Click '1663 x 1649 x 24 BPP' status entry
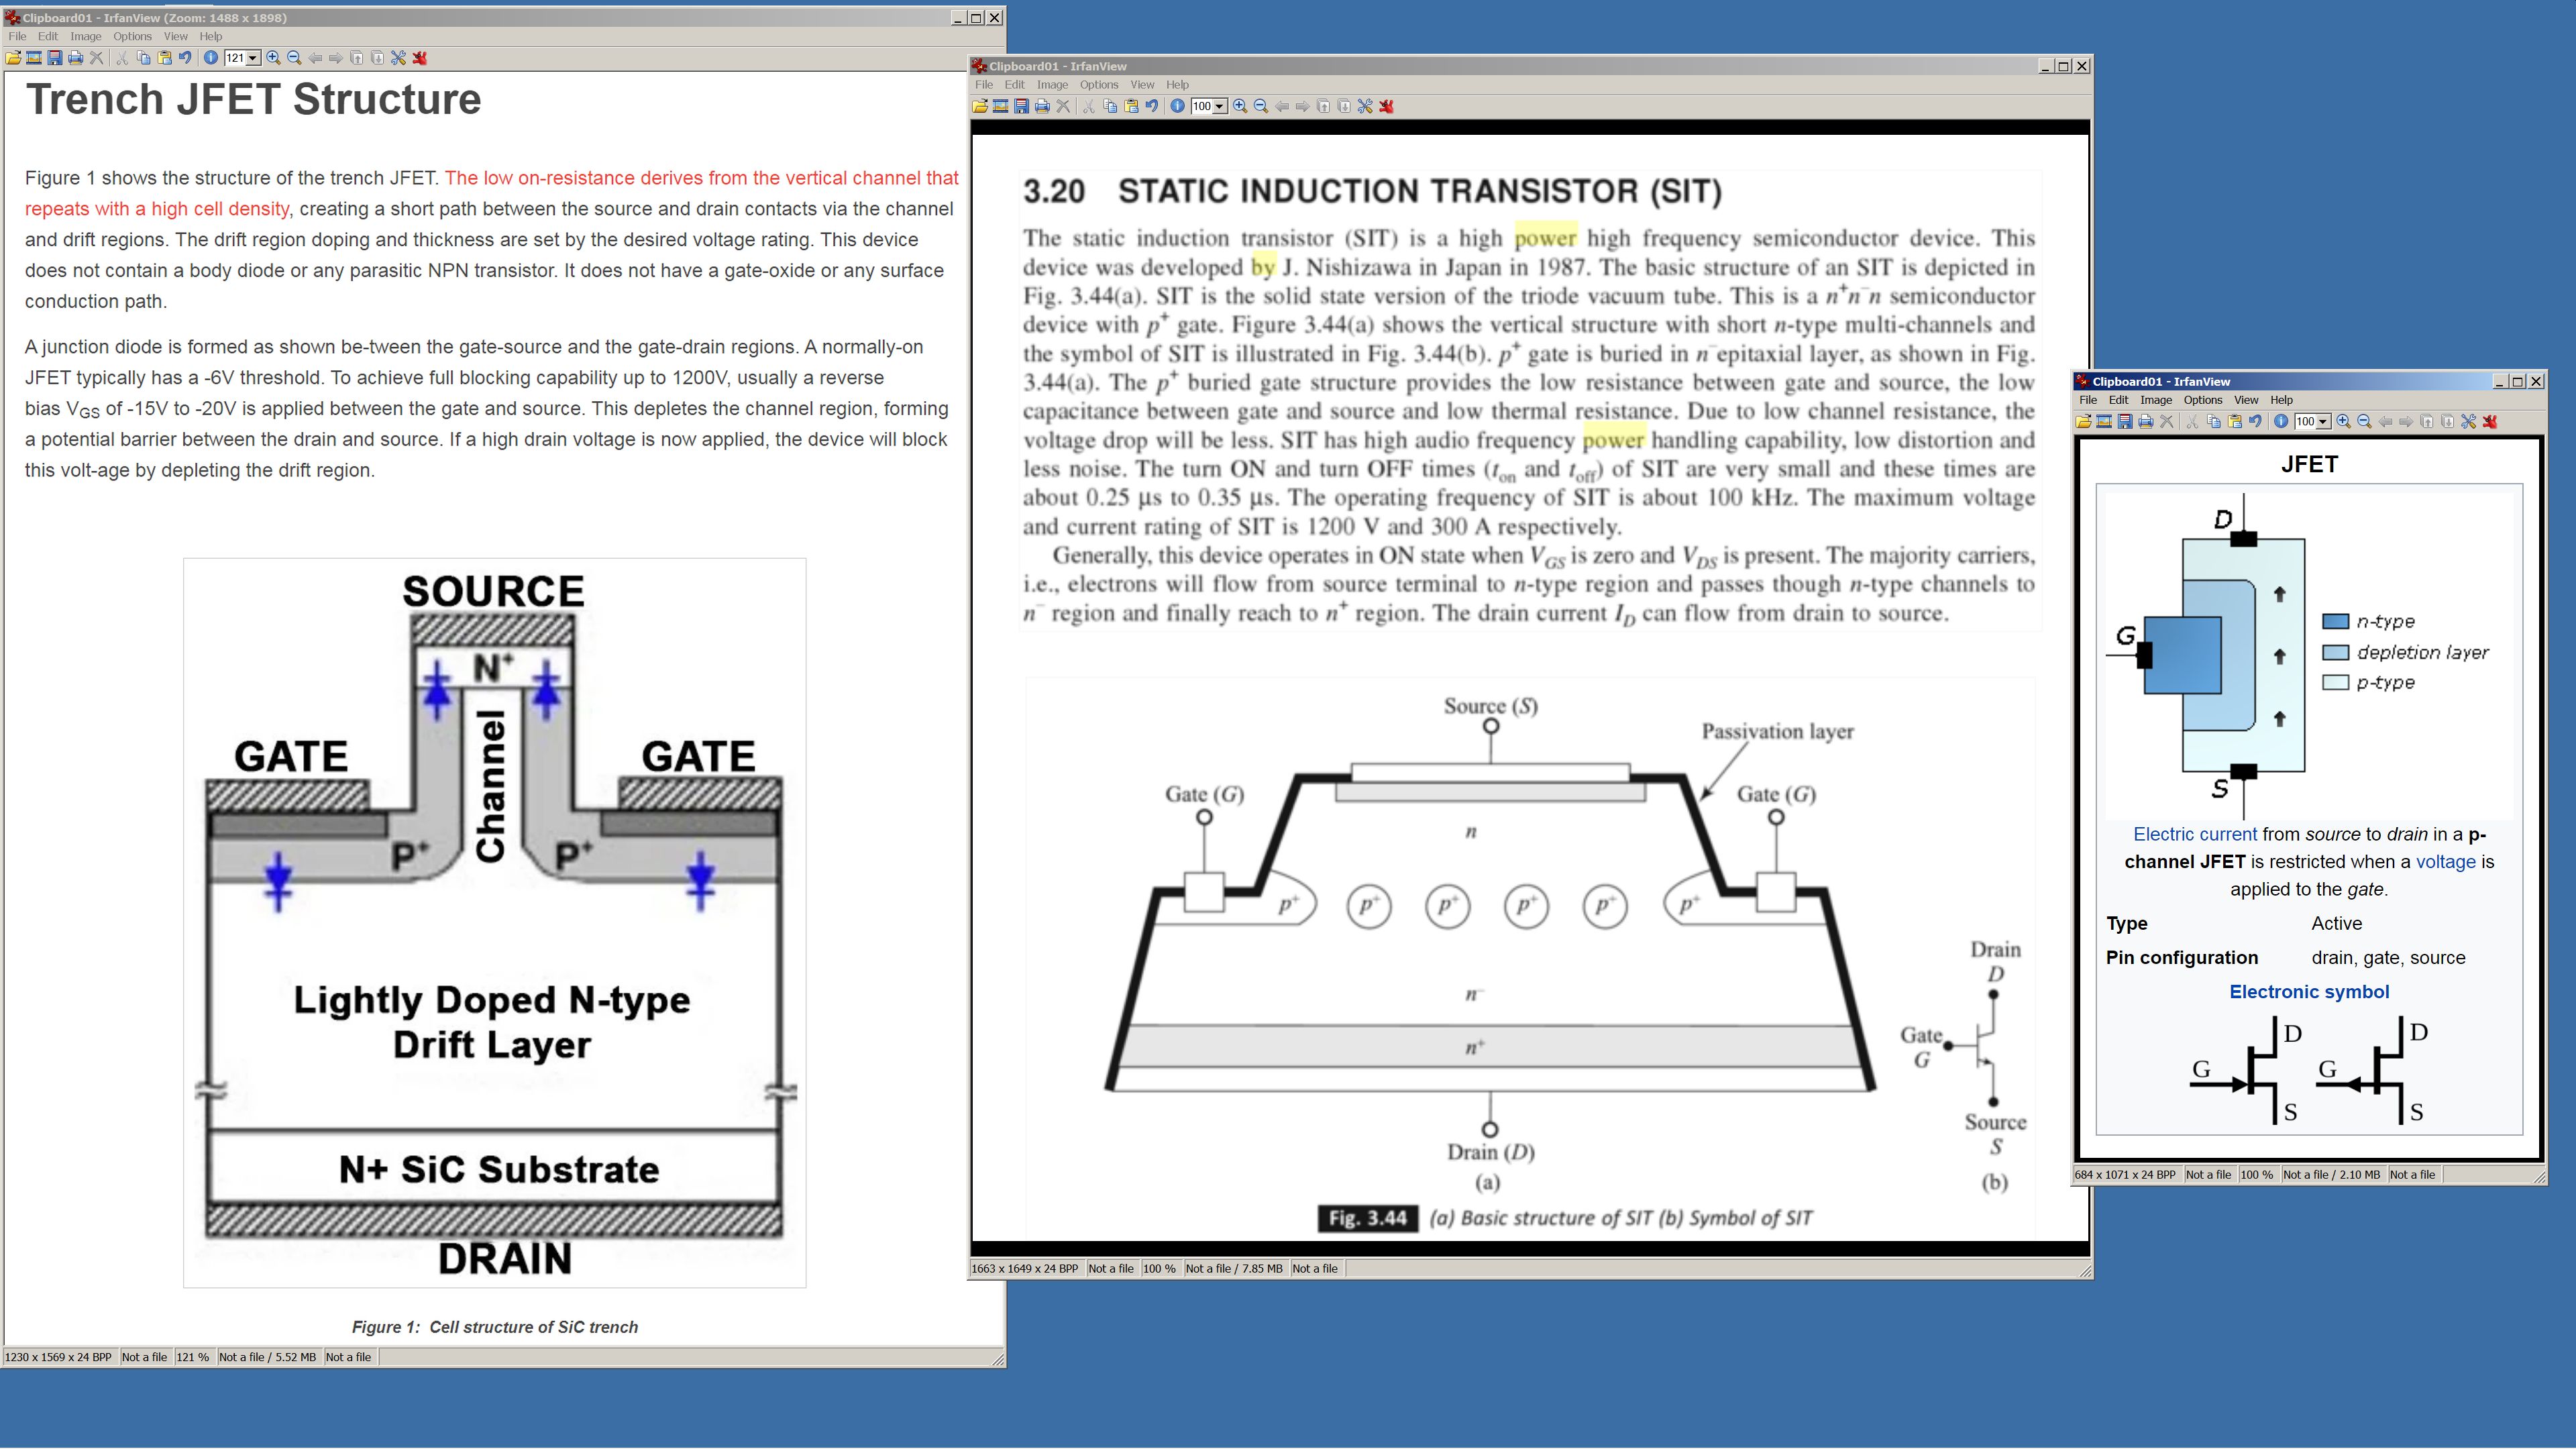Viewport: 2576px width, 1449px height. (1025, 1269)
